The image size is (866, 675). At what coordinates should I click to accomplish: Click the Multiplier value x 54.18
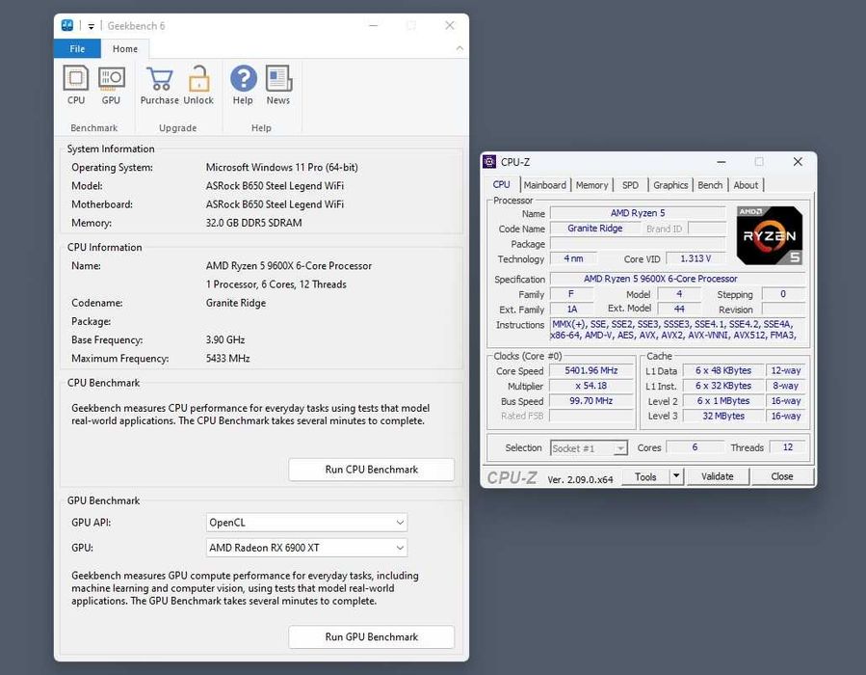tap(590, 386)
